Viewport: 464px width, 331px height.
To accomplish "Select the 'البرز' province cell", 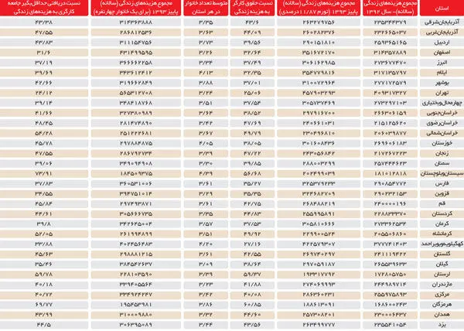I will [442, 63].
